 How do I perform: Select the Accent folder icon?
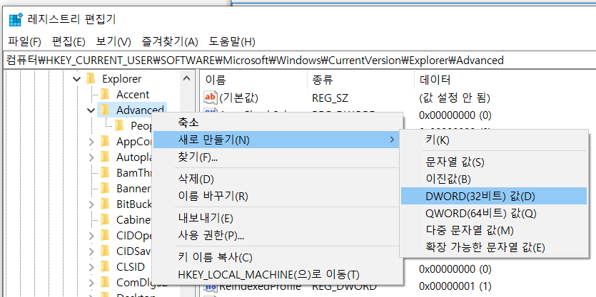pos(106,95)
